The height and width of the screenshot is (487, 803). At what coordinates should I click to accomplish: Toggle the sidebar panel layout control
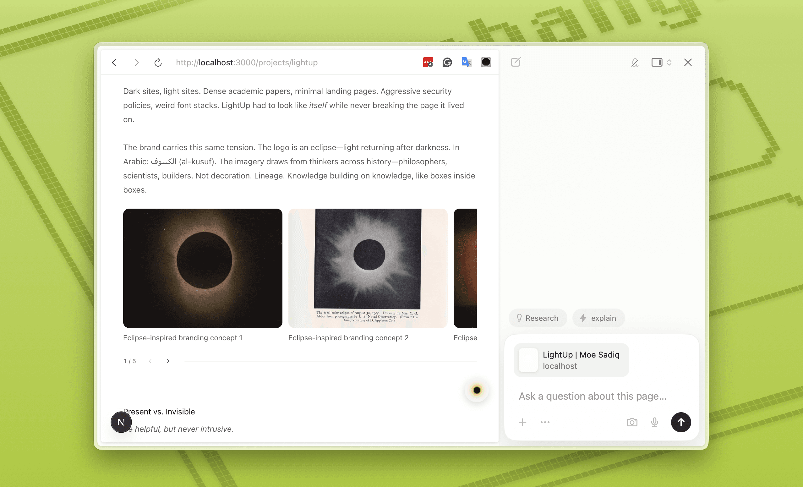(657, 62)
